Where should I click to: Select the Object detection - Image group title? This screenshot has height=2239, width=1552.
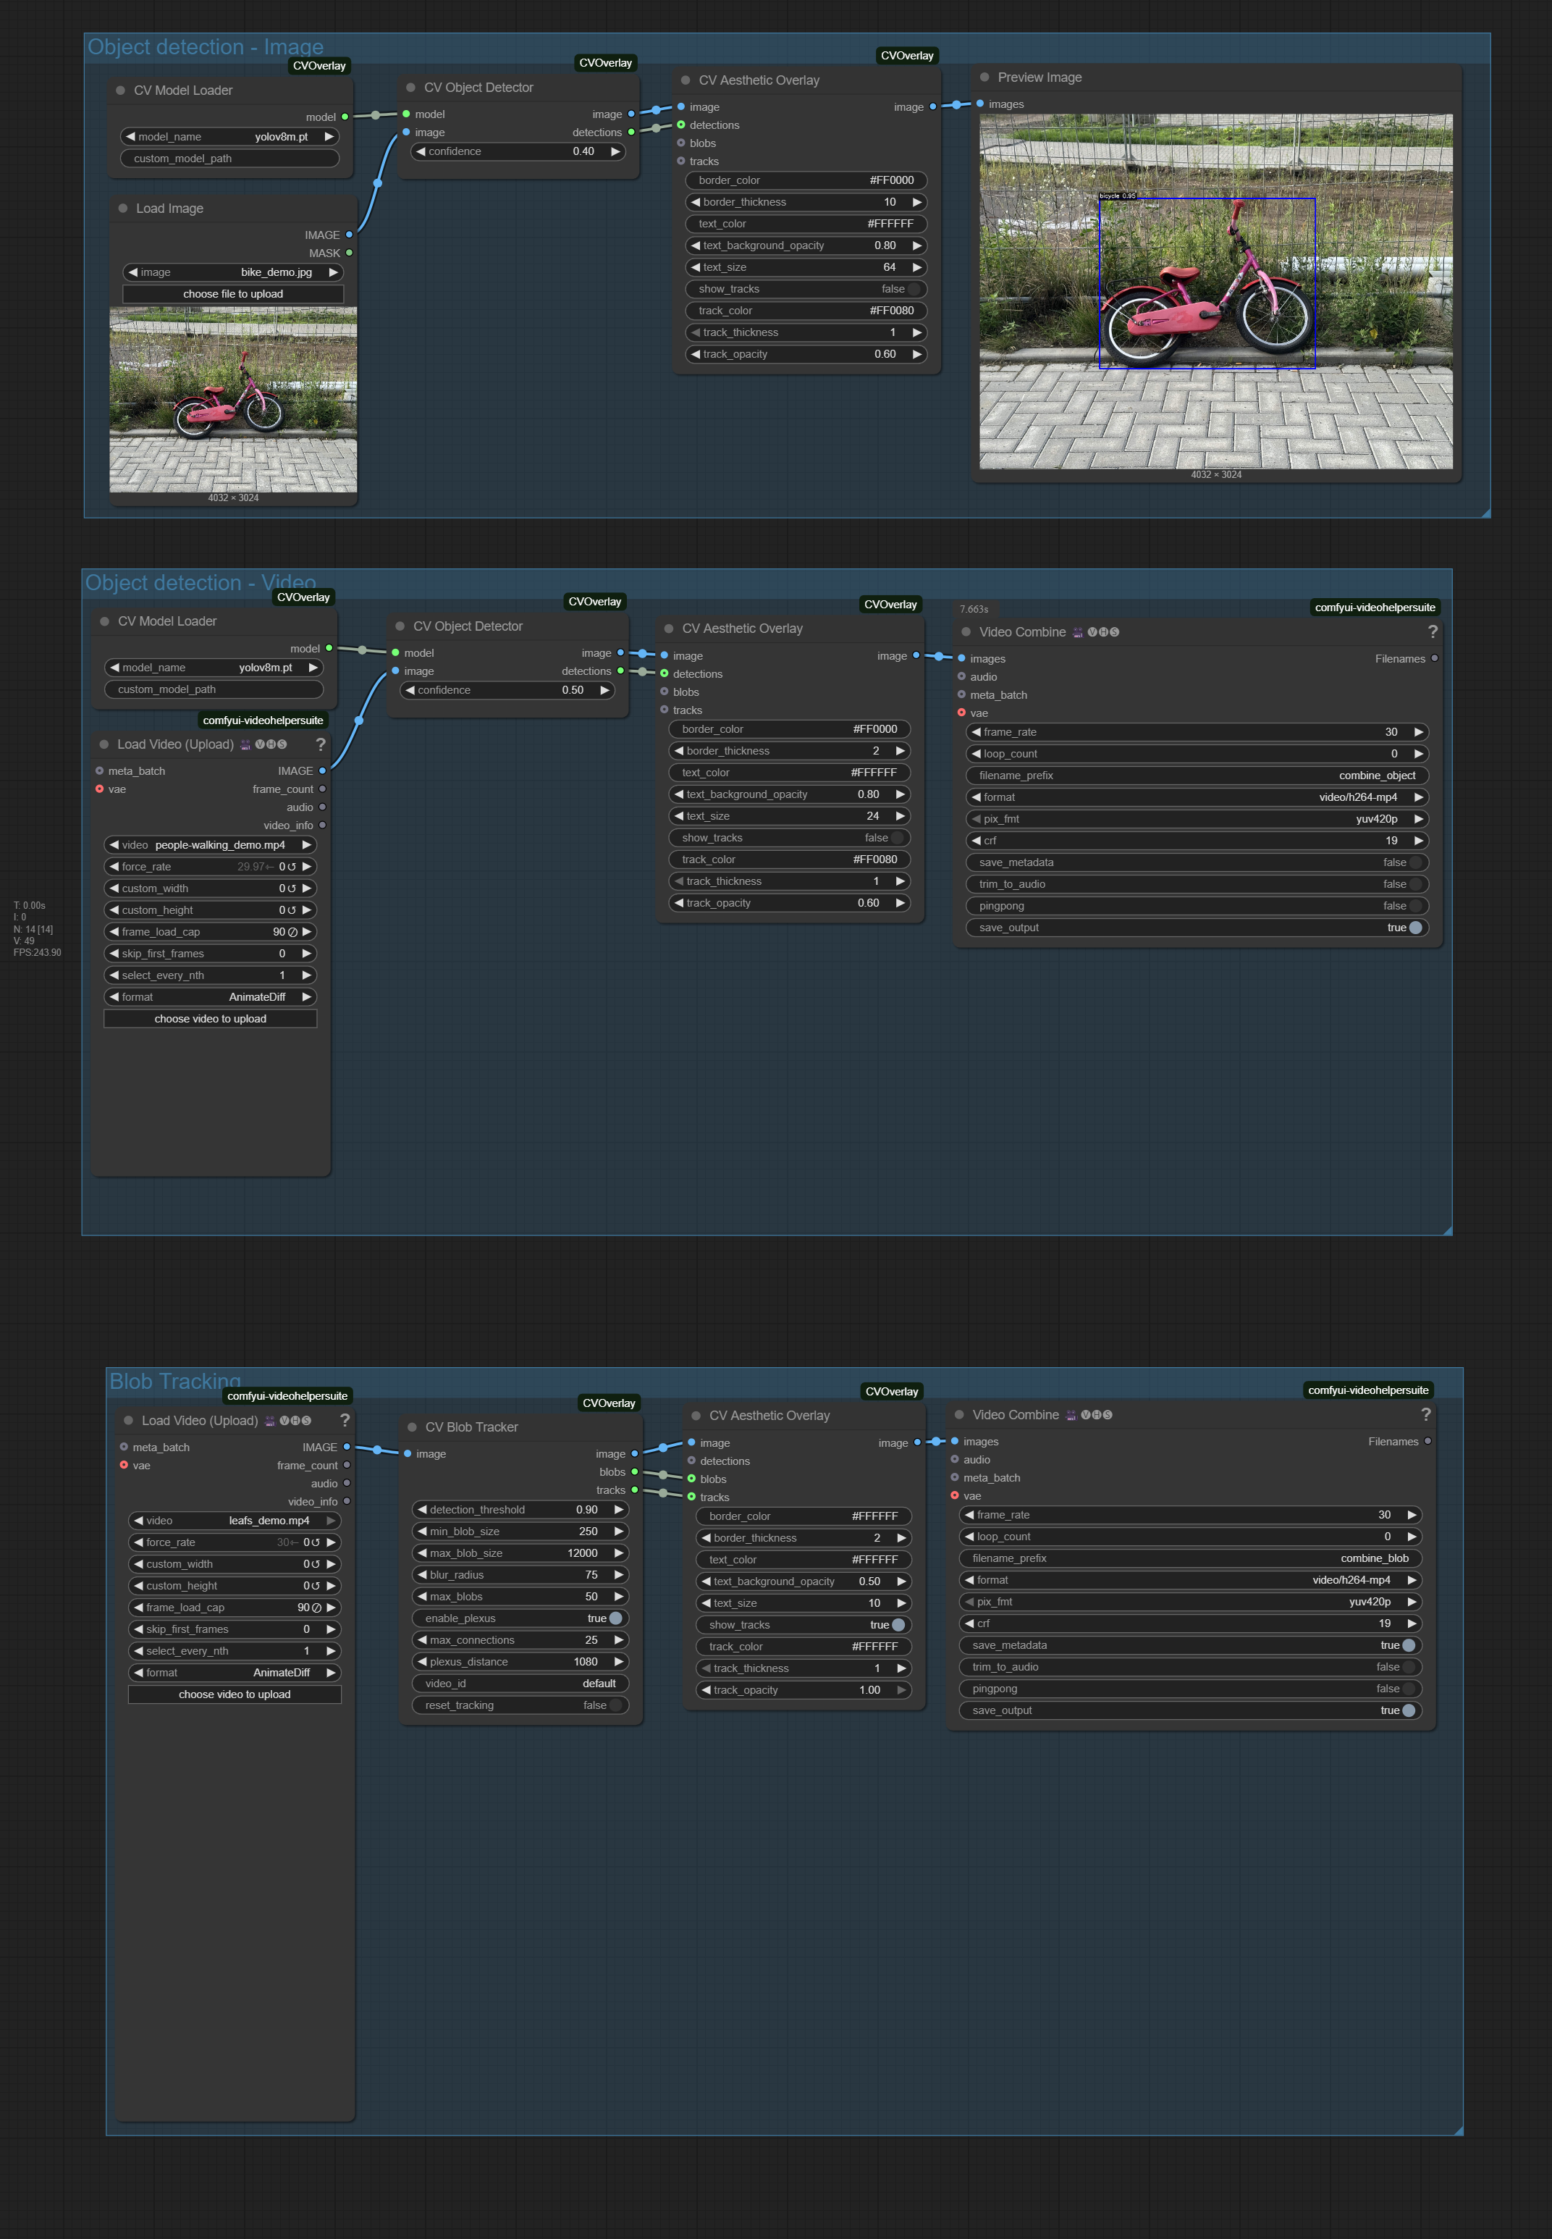(x=205, y=46)
